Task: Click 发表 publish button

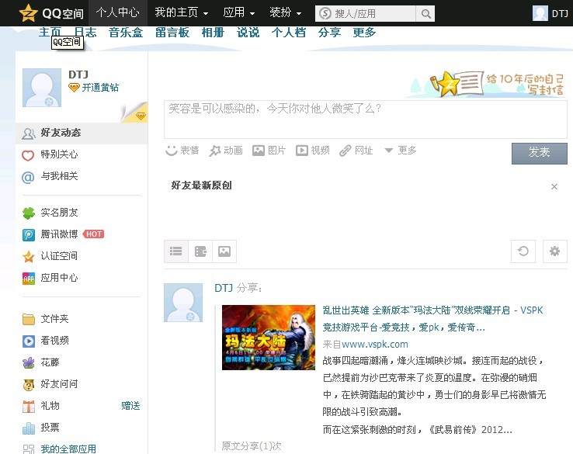Action: point(540,154)
